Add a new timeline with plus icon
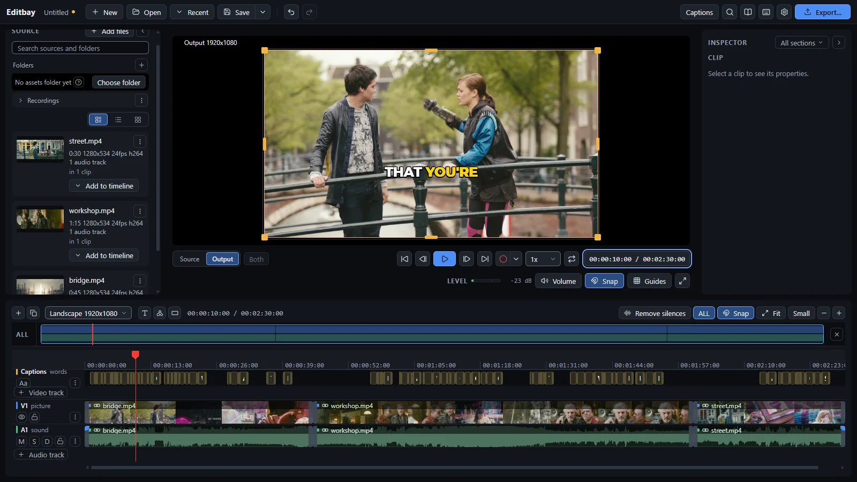Viewport: 857px width, 482px height. 18,313
